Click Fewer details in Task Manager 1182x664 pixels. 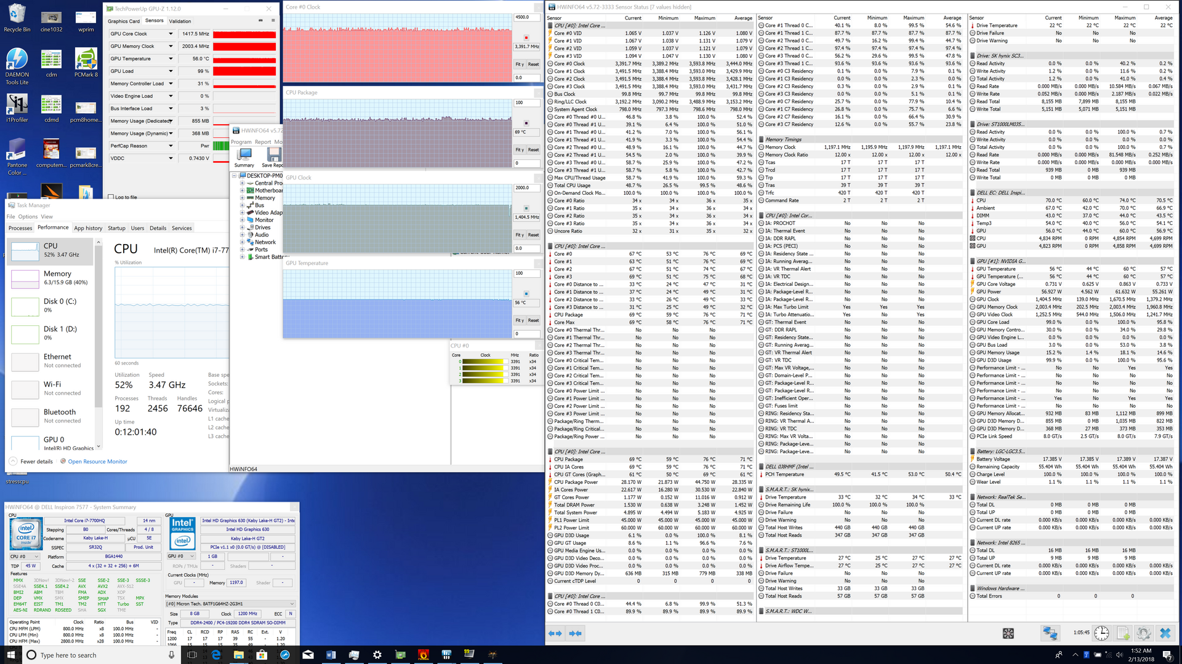[x=31, y=462]
